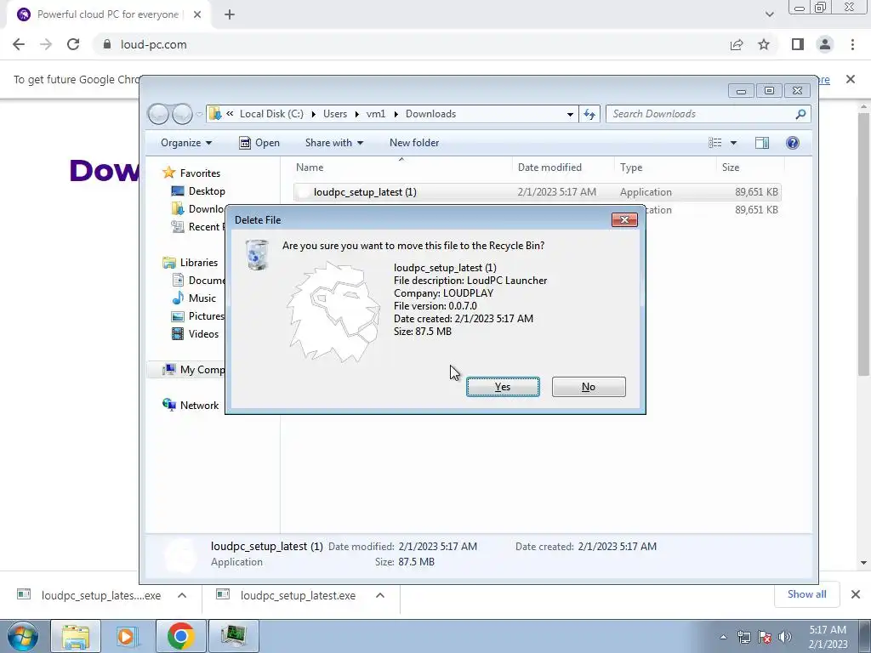Go forward in Explorer window
The height and width of the screenshot is (653, 871).
pos(182,114)
